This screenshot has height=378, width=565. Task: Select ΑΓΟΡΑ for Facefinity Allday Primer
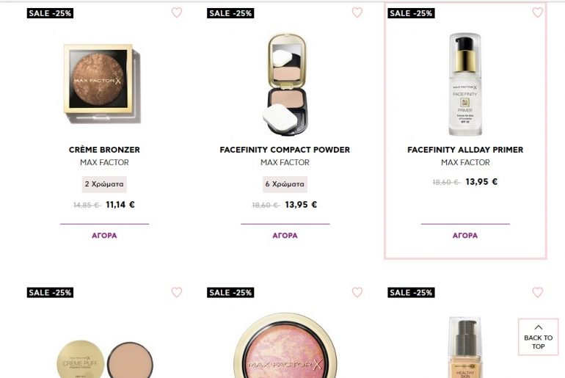[465, 236]
